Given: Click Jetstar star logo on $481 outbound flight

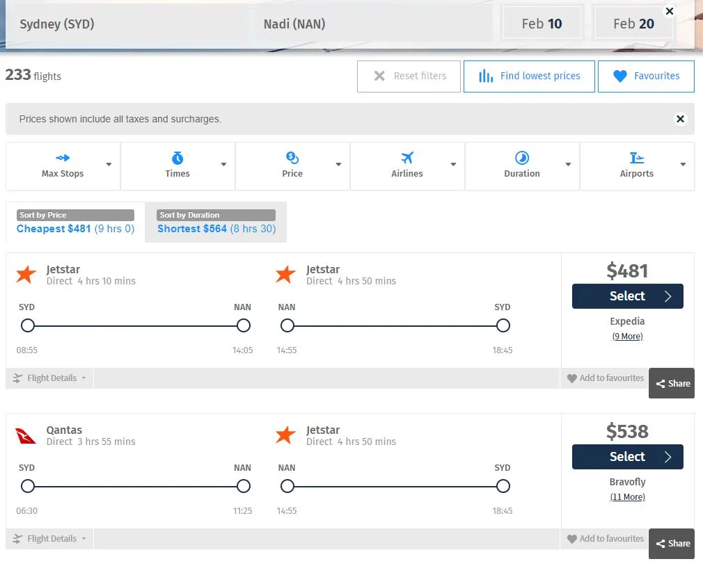Looking at the screenshot, I should 26,275.
